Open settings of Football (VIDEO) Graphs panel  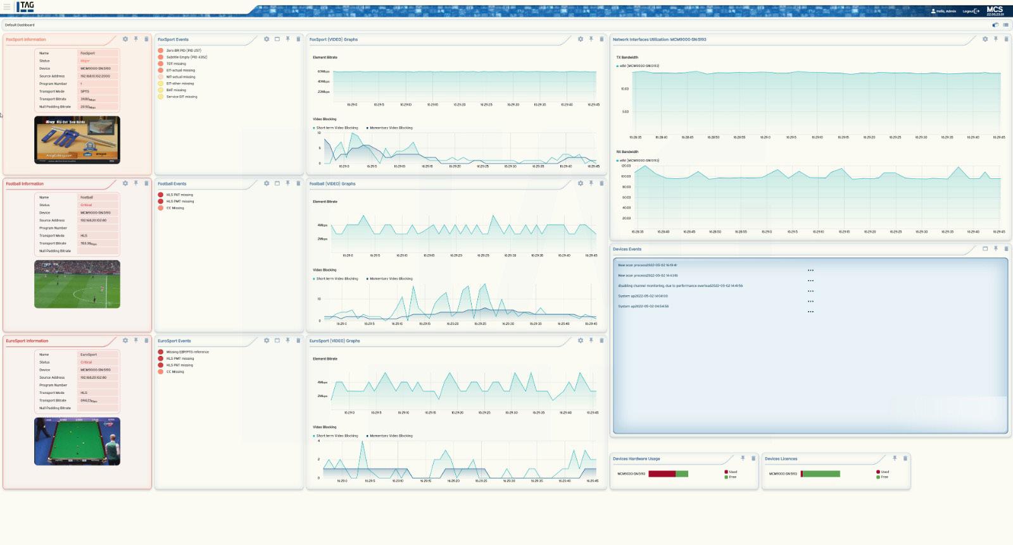(581, 183)
